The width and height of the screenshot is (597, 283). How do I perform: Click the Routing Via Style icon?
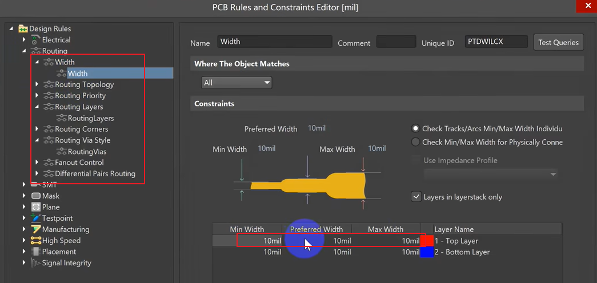(49, 140)
